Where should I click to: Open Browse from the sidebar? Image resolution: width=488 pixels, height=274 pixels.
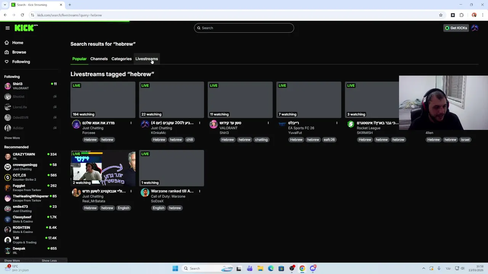19,52
